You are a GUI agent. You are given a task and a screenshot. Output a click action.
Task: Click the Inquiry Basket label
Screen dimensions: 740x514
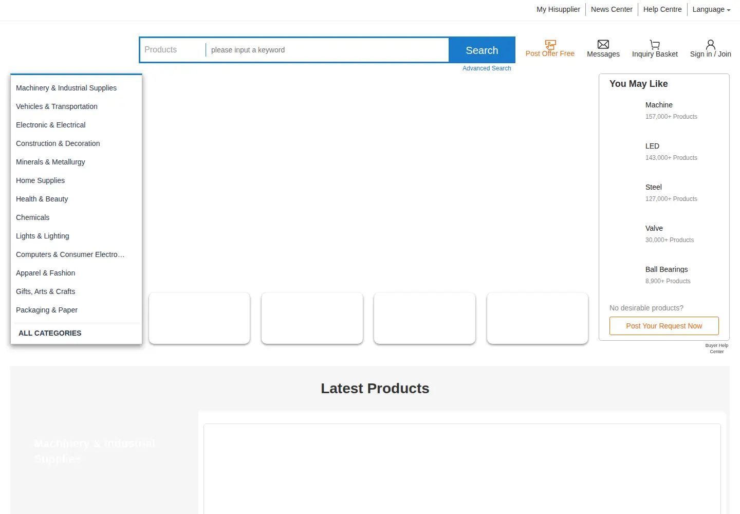tap(655, 54)
